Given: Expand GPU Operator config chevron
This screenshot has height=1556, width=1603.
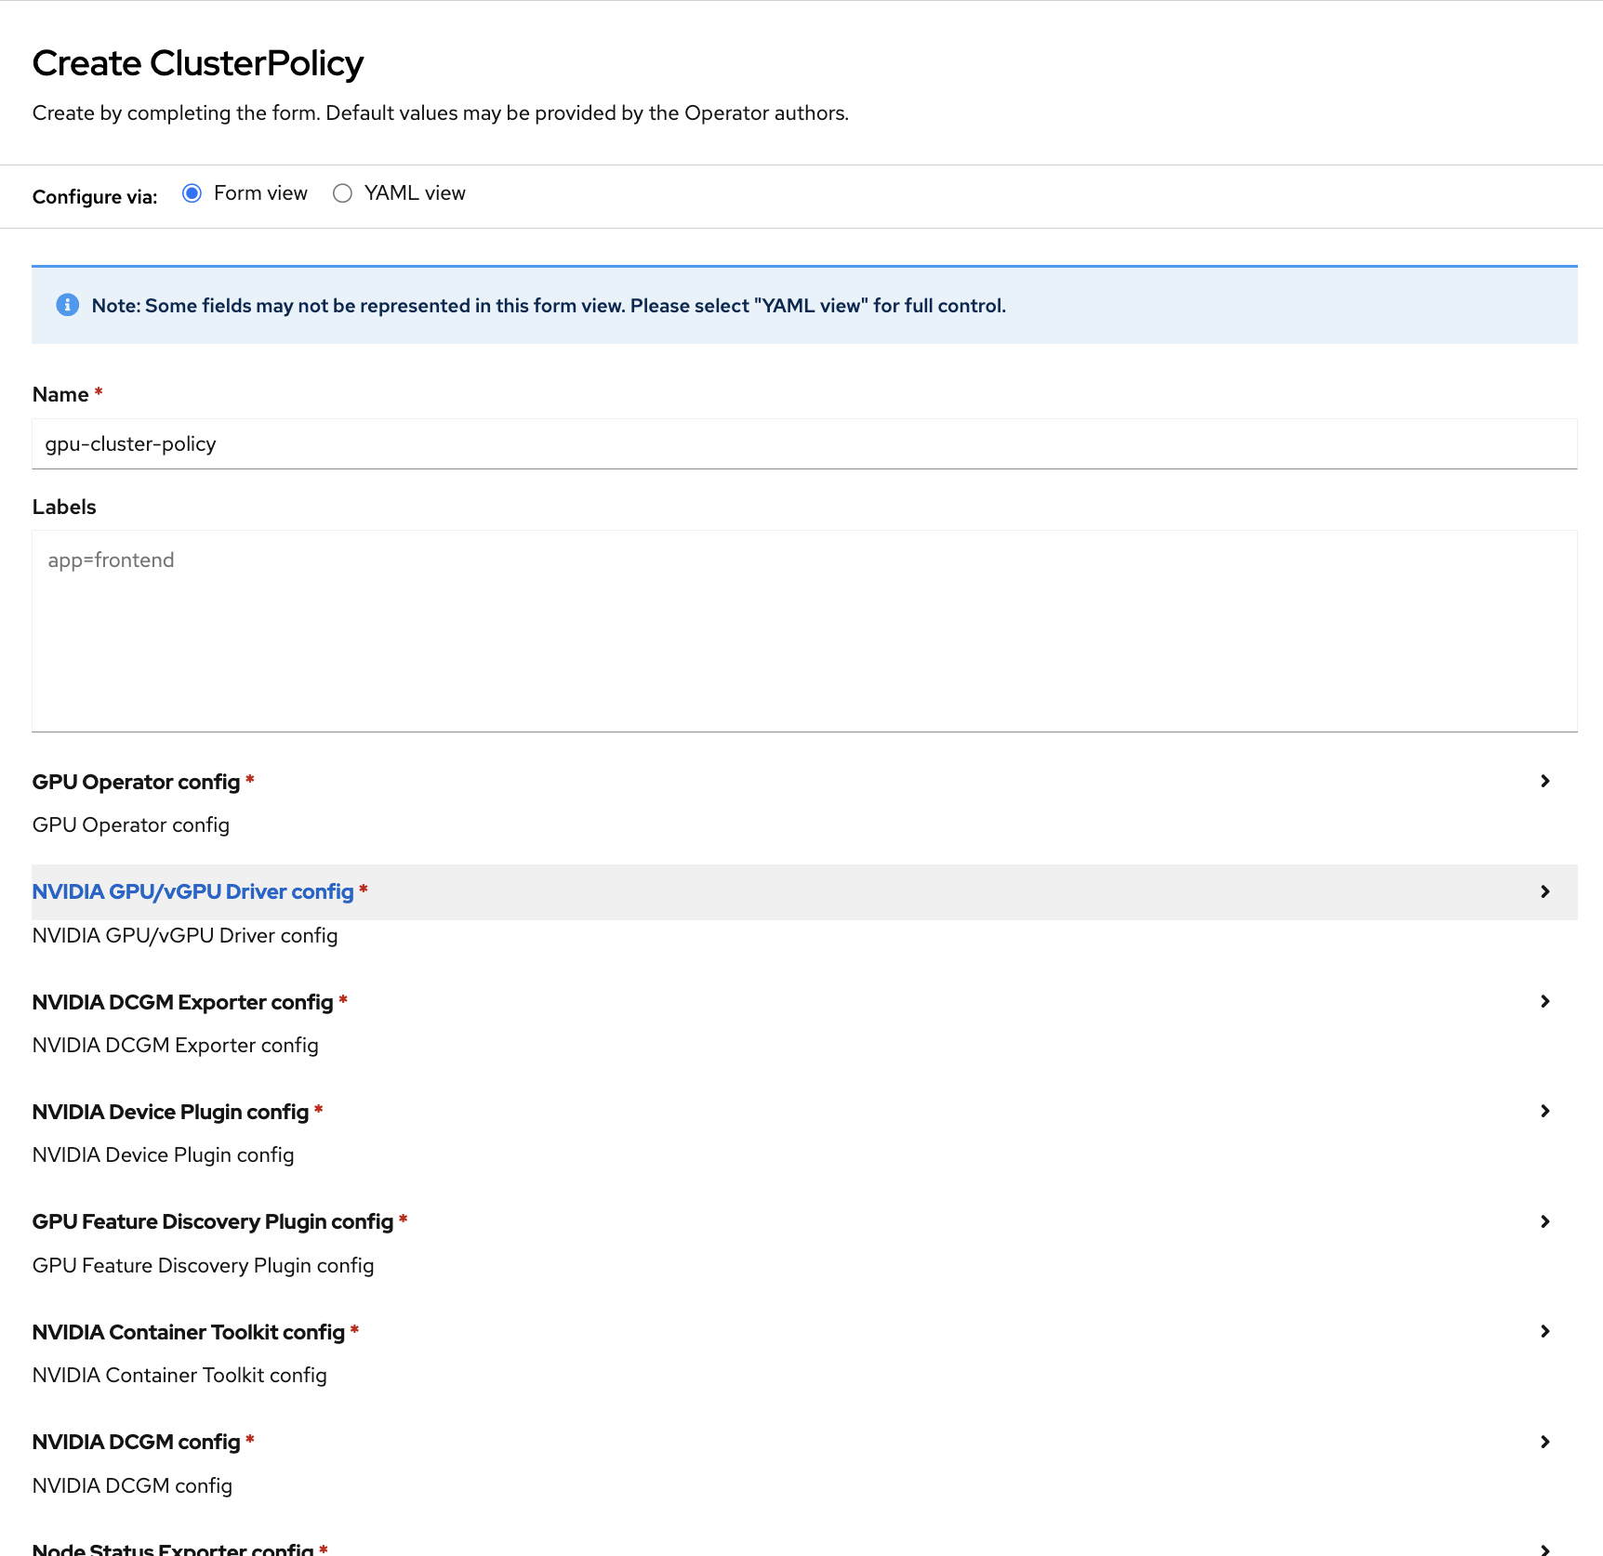Looking at the screenshot, I should pos(1544,782).
